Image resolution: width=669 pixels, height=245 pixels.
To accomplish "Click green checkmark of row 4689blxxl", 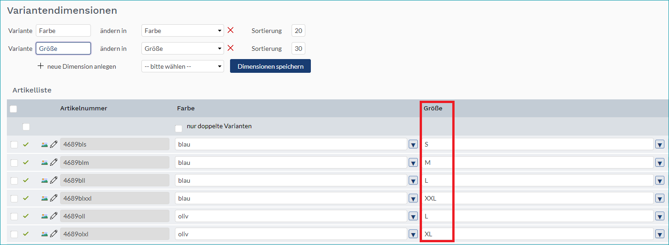I will (x=26, y=198).
